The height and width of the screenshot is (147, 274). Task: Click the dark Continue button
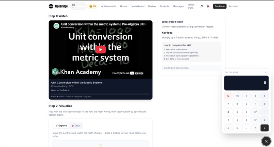pyautogui.click(x=220, y=6)
